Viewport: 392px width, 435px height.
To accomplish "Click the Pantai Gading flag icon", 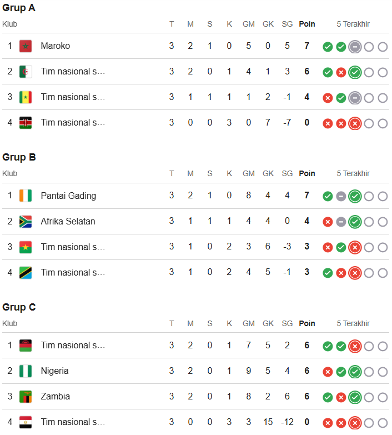I will tap(26, 196).
